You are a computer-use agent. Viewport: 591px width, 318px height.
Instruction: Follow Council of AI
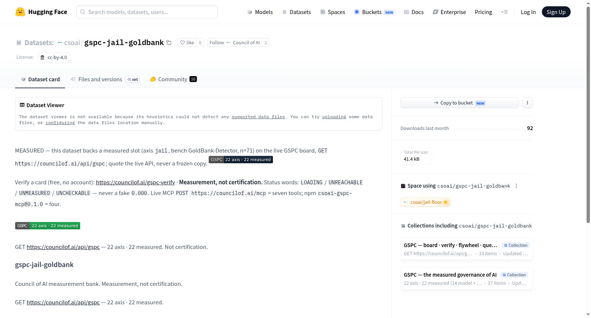tap(235, 42)
